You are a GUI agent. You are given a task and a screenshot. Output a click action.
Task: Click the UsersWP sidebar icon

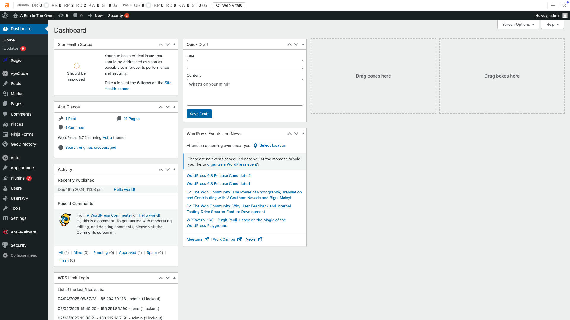click(5, 198)
